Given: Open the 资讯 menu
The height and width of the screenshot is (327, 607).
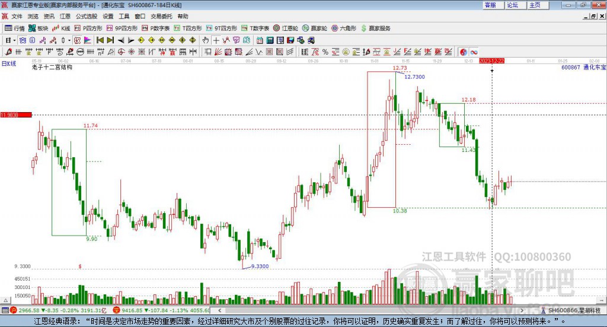Looking at the screenshot, I should [x=49, y=16].
